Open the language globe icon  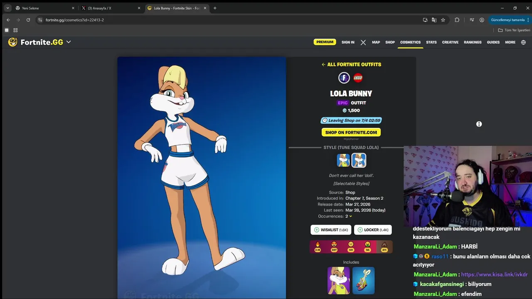coord(523,42)
